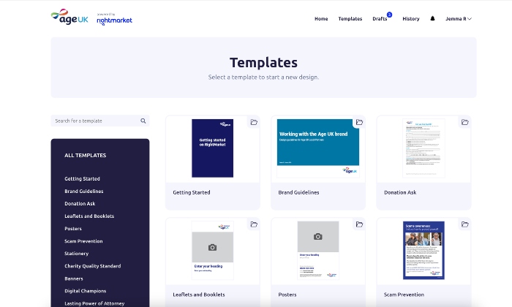This screenshot has height=307, width=512.
Task: Select Charity Quality Standard category
Action: (x=92, y=266)
